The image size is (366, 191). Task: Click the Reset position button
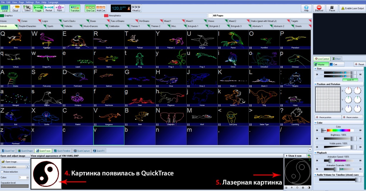328,117
